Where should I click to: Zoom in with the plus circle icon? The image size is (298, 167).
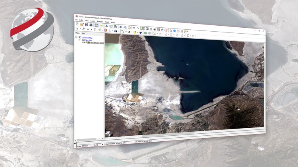pyautogui.click(x=151, y=29)
